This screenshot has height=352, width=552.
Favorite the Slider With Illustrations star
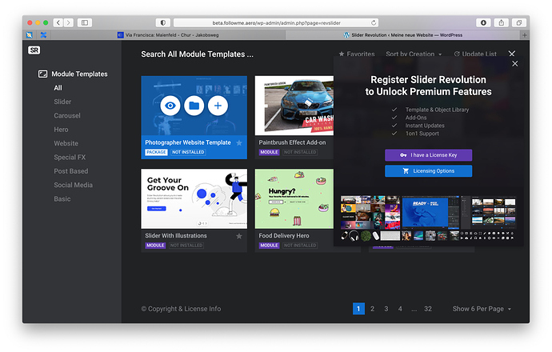point(239,236)
